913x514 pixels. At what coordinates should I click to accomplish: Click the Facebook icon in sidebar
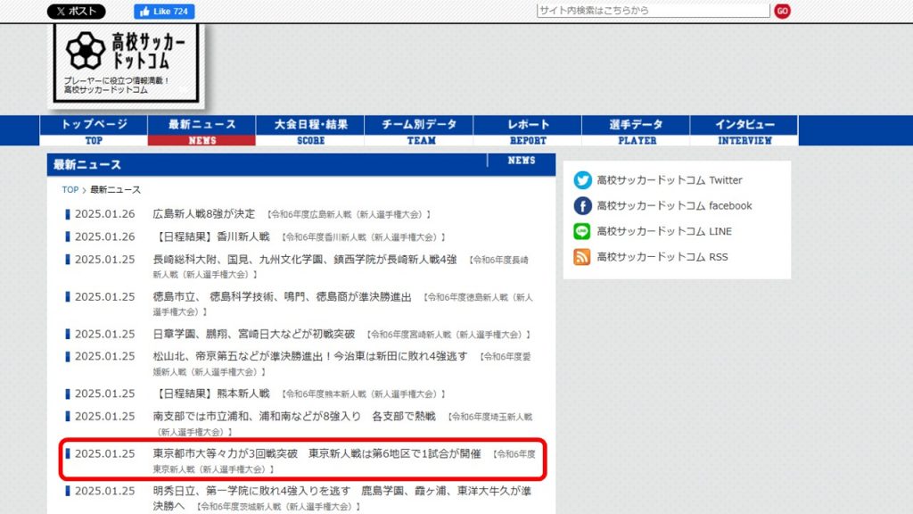582,206
